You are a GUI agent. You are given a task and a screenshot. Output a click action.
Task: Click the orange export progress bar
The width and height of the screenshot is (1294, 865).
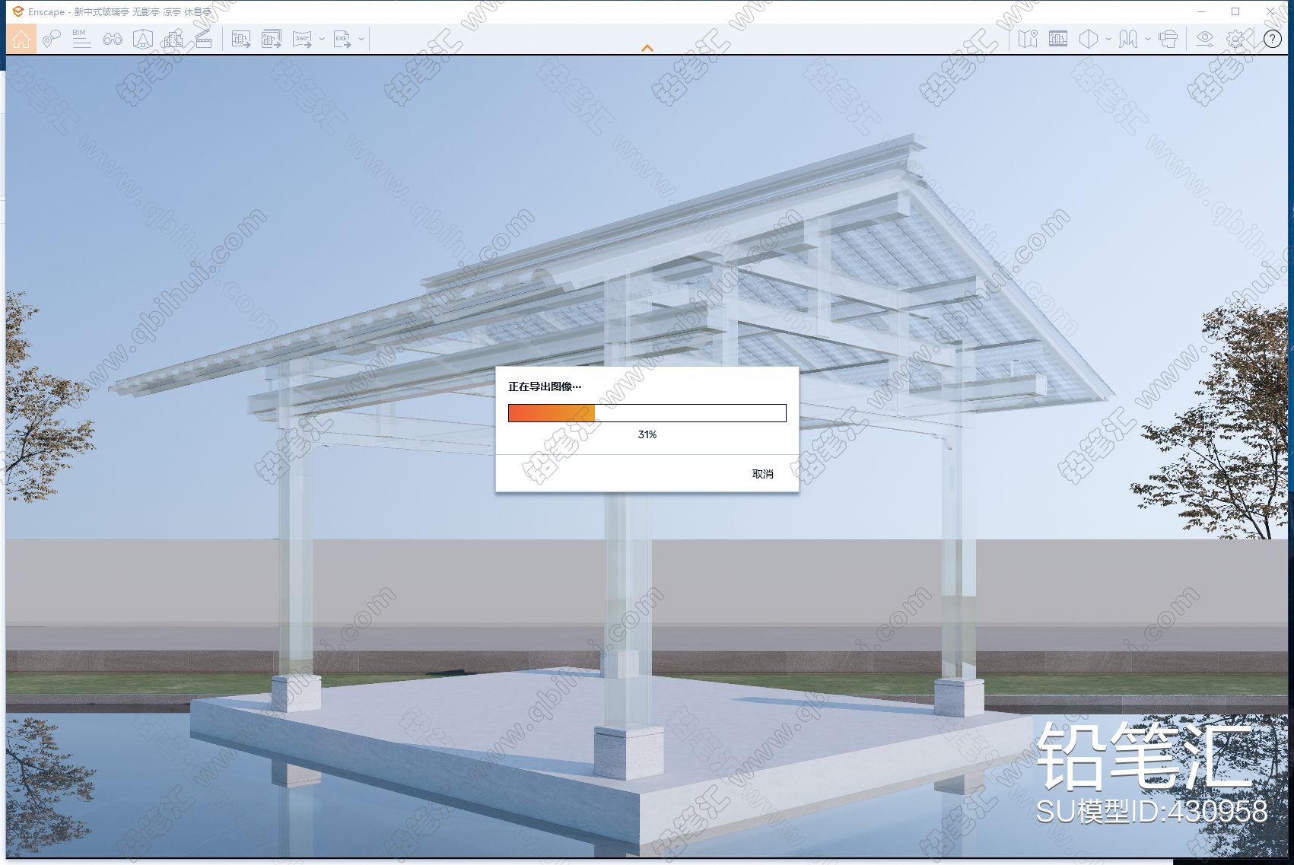[x=647, y=413]
